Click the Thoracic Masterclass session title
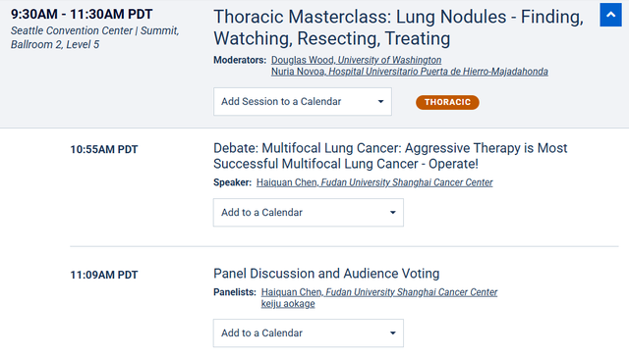The width and height of the screenshot is (629, 357). pyautogui.click(x=398, y=27)
